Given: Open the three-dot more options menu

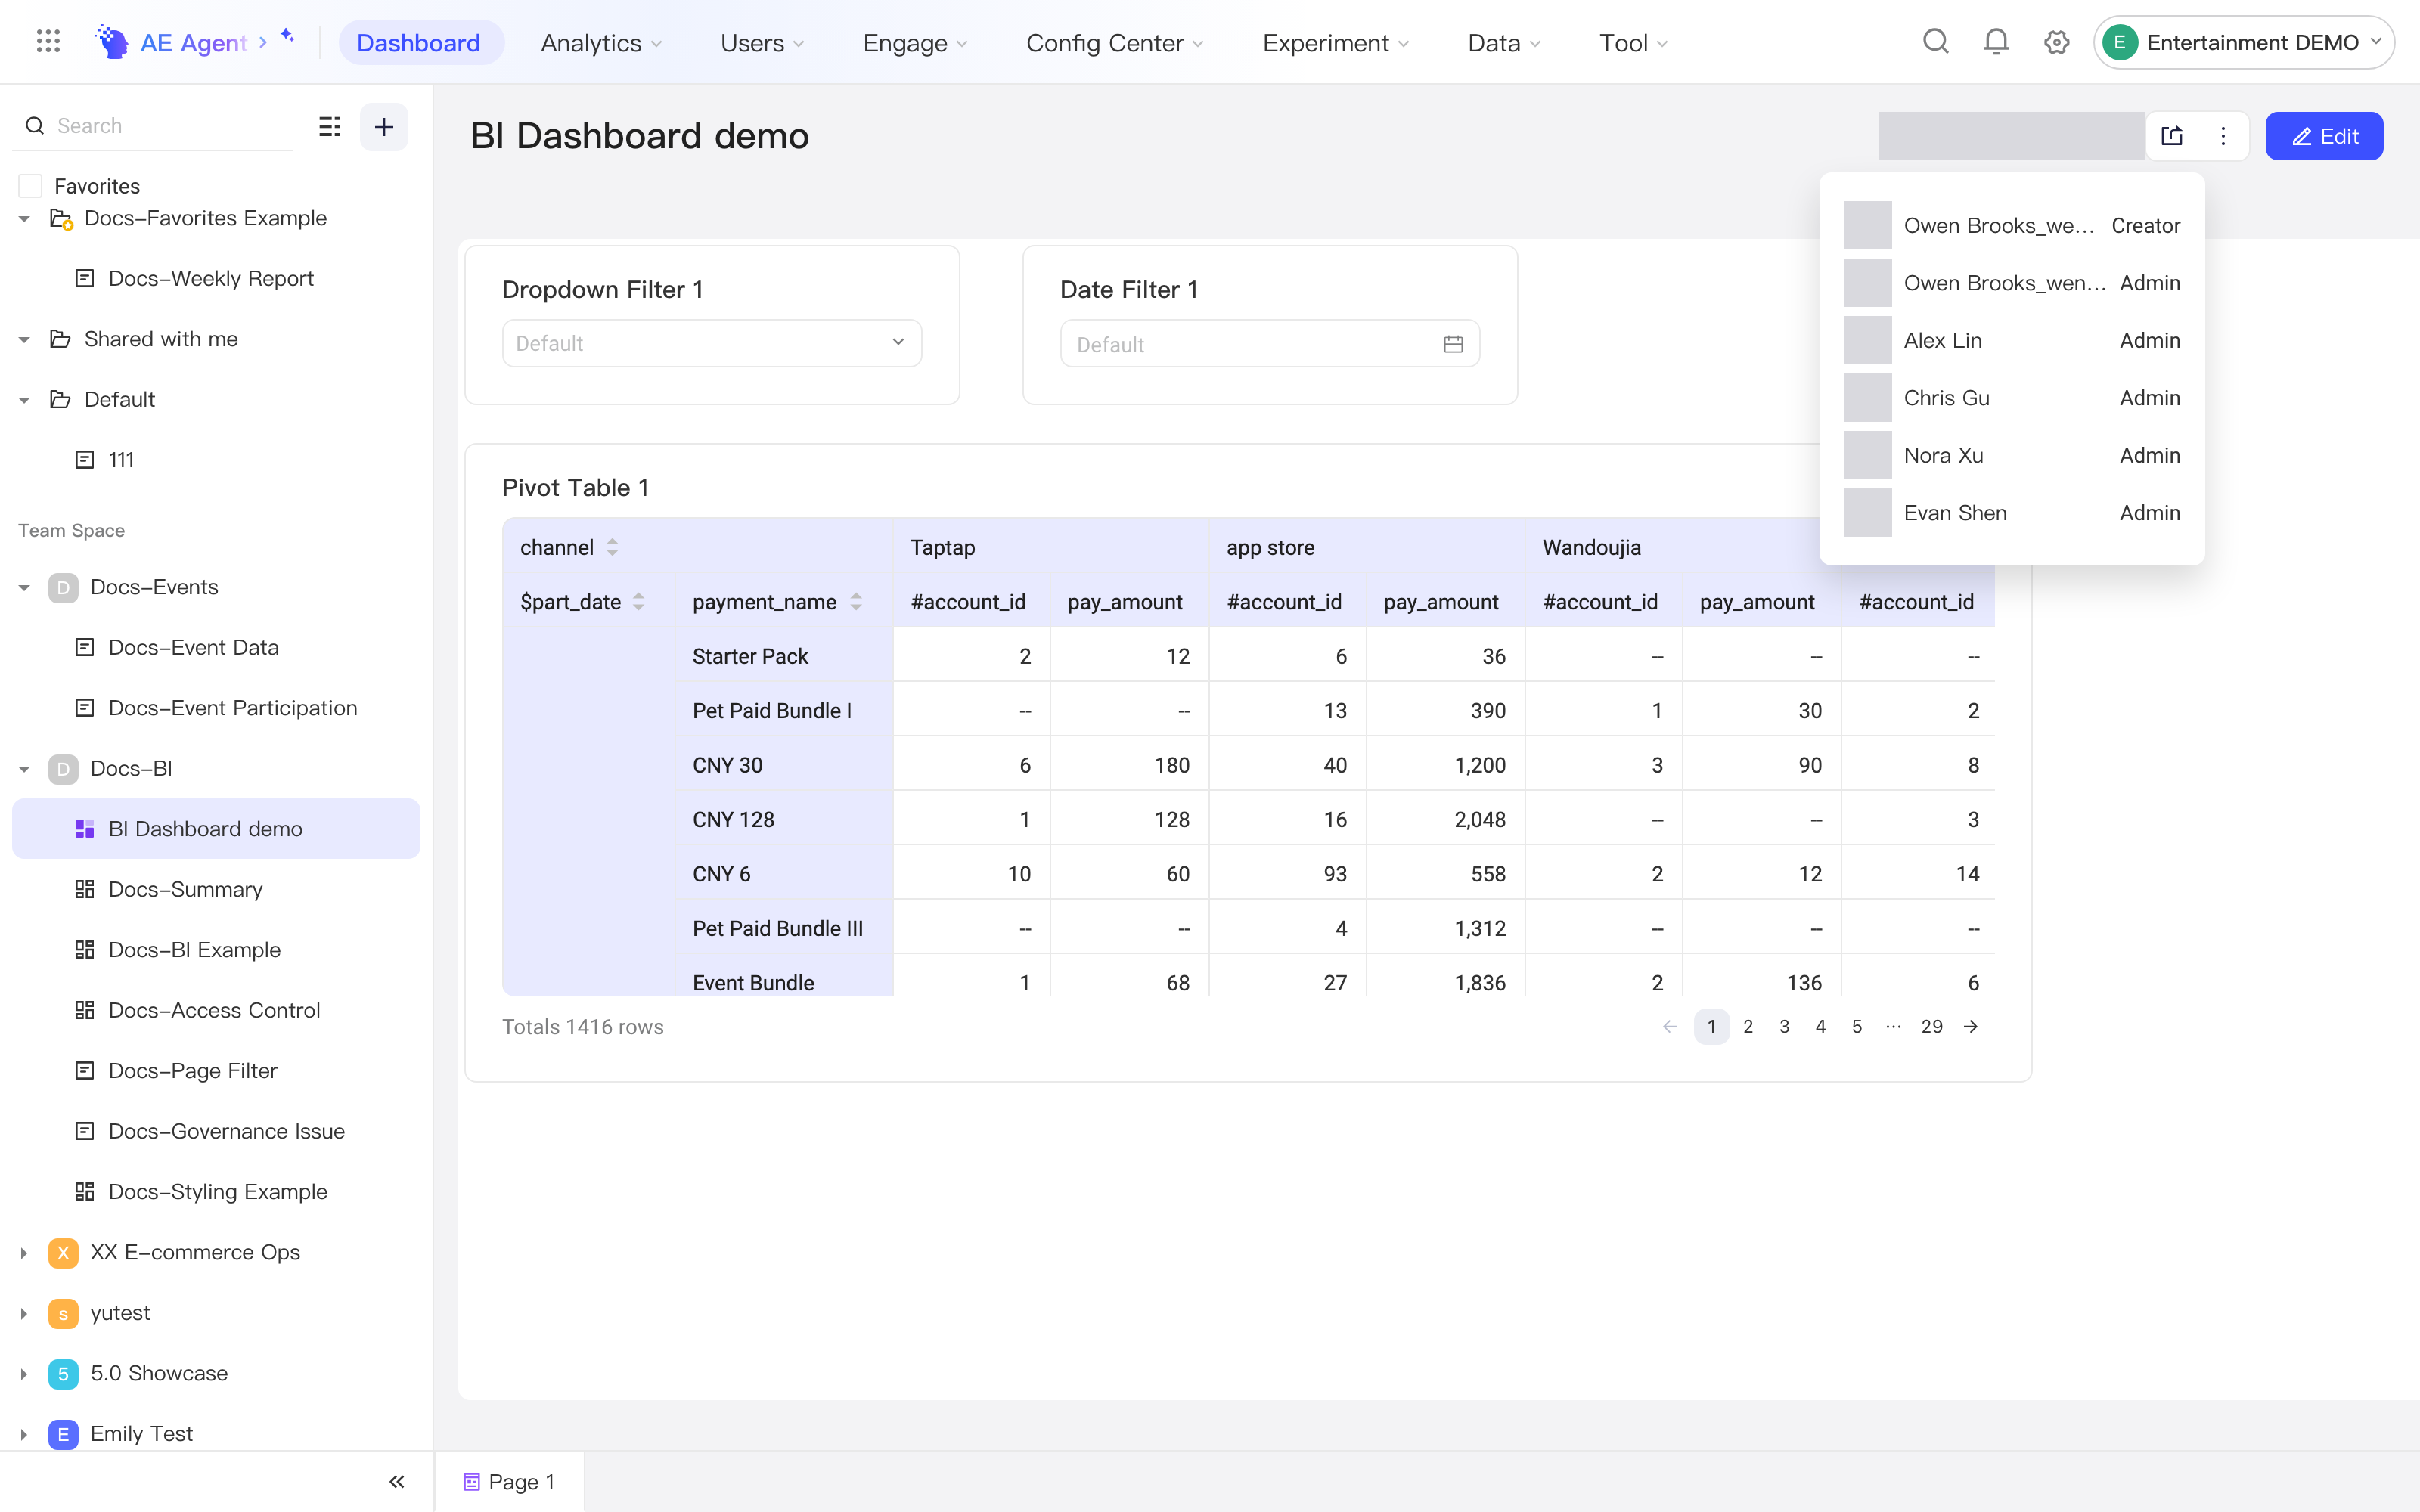Looking at the screenshot, I should (2223, 136).
